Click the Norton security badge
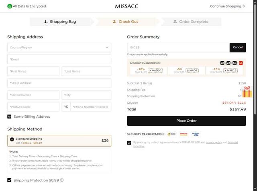257x191 pixels. coord(171,134)
